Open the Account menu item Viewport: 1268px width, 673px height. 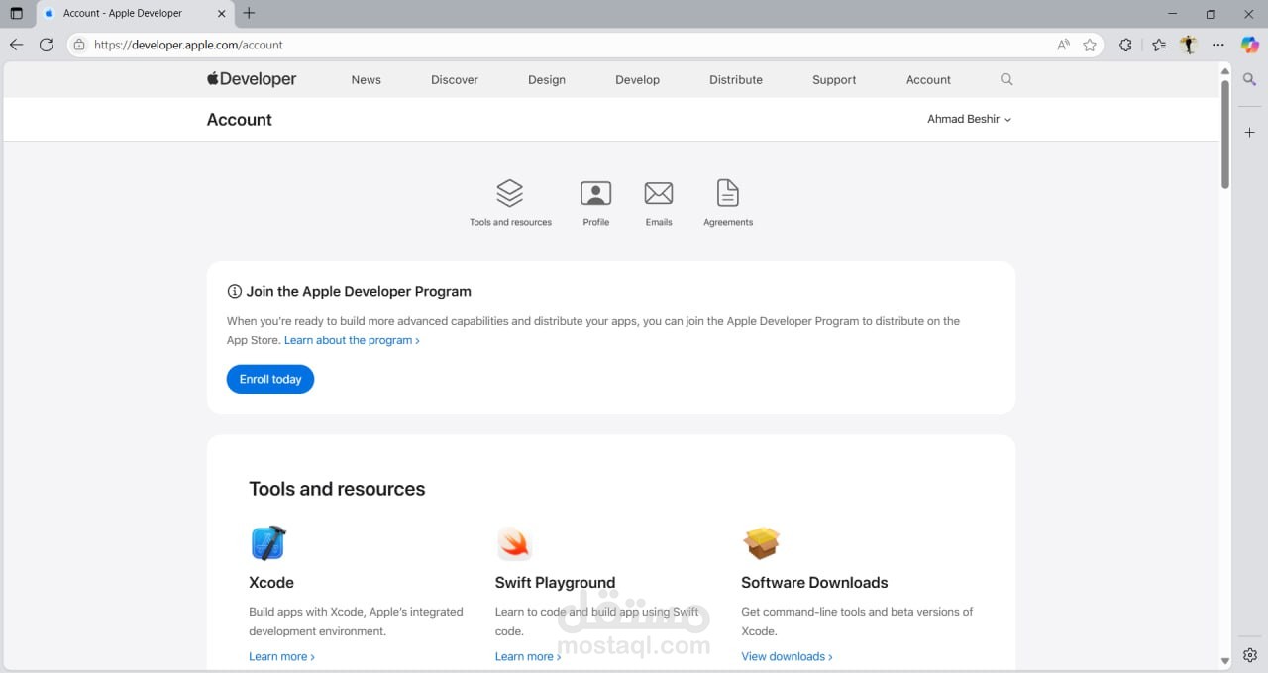click(x=928, y=80)
